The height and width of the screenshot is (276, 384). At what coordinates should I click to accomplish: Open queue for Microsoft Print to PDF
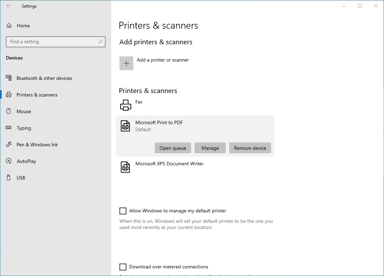173,148
